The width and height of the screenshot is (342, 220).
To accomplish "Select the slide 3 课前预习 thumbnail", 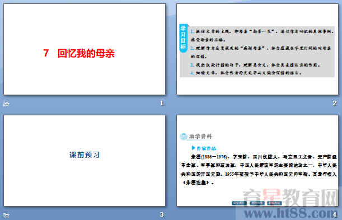I will point(85,161).
